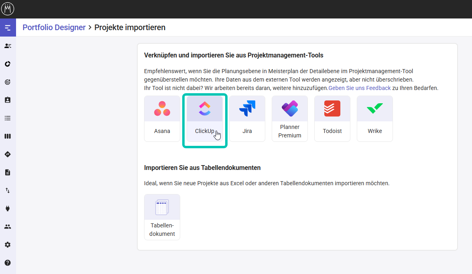The image size is (472, 274).
Task: Open the pie chart portfolio icon
Action: (8, 64)
